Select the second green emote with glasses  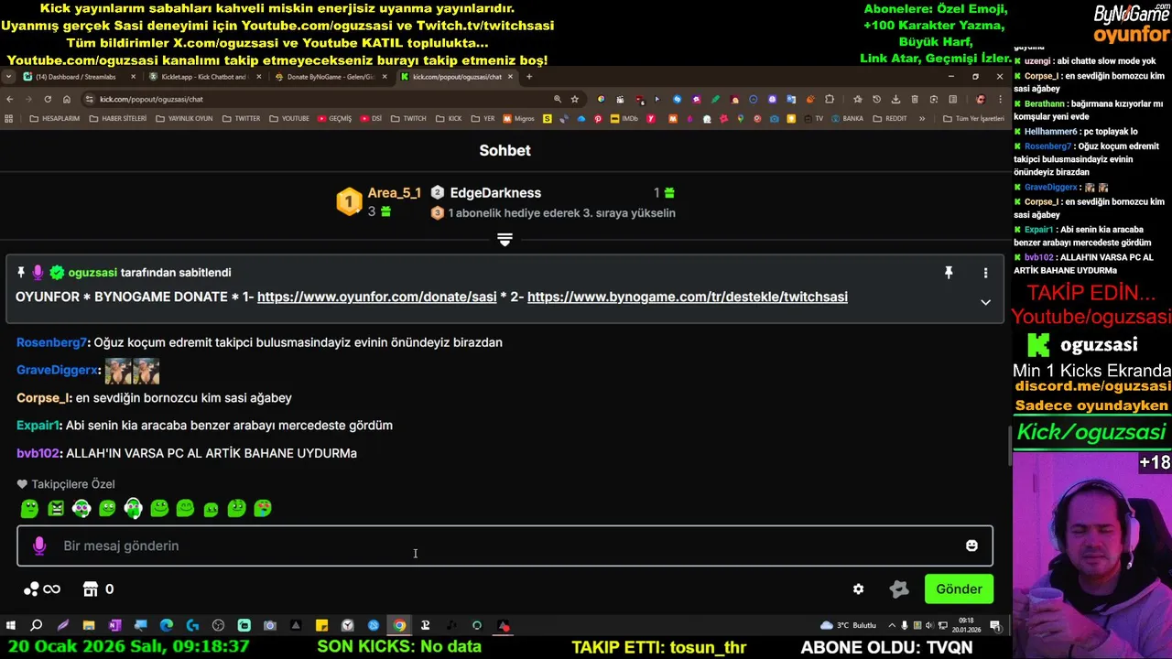56,508
